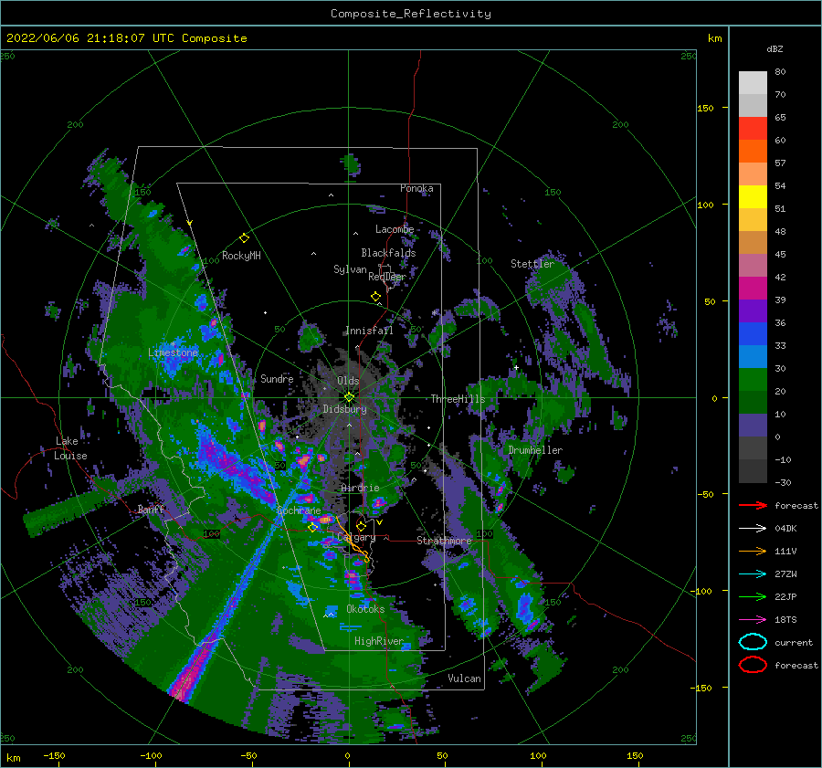Image resolution: width=822 pixels, height=768 pixels.
Task: Click the Composite_Reflectivity title text
Action: click(411, 14)
